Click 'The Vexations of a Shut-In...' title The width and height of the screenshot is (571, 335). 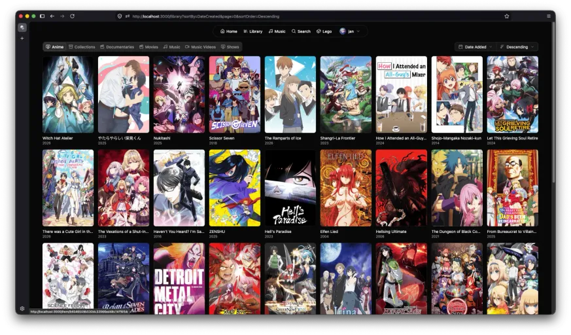coord(124,232)
